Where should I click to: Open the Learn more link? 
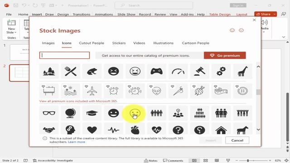77,142
